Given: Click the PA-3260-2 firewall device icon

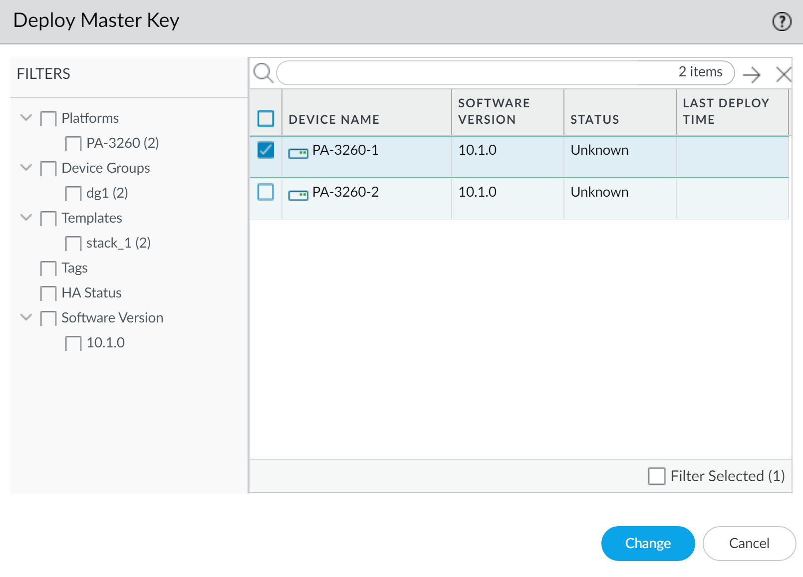Looking at the screenshot, I should [298, 195].
